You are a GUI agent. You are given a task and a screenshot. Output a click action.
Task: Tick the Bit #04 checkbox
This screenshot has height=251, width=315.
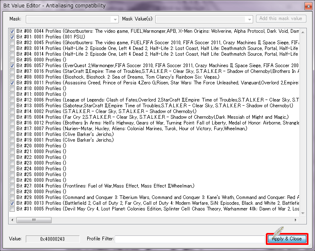(x=12, y=54)
